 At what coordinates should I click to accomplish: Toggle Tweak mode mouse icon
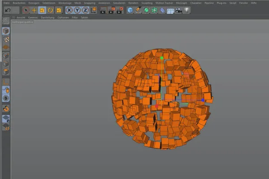coord(6,90)
